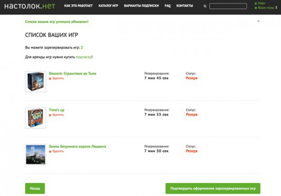The height and width of the screenshot is (196, 281).
Task: Click the search magnifier icon
Action: pyautogui.click(x=205, y=7)
